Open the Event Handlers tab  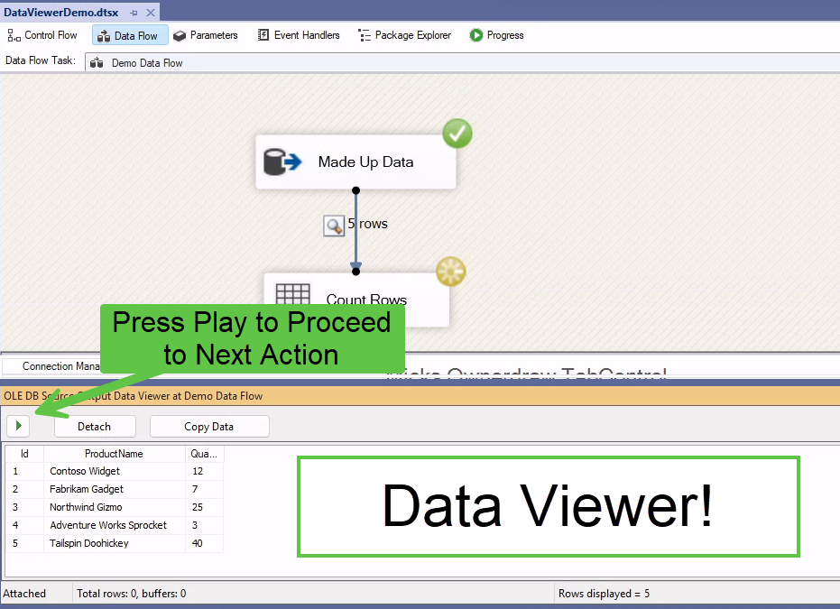coord(299,35)
